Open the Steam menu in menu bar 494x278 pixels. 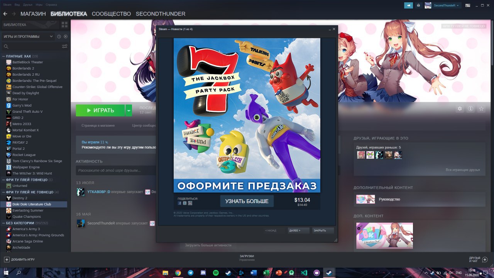point(7,5)
